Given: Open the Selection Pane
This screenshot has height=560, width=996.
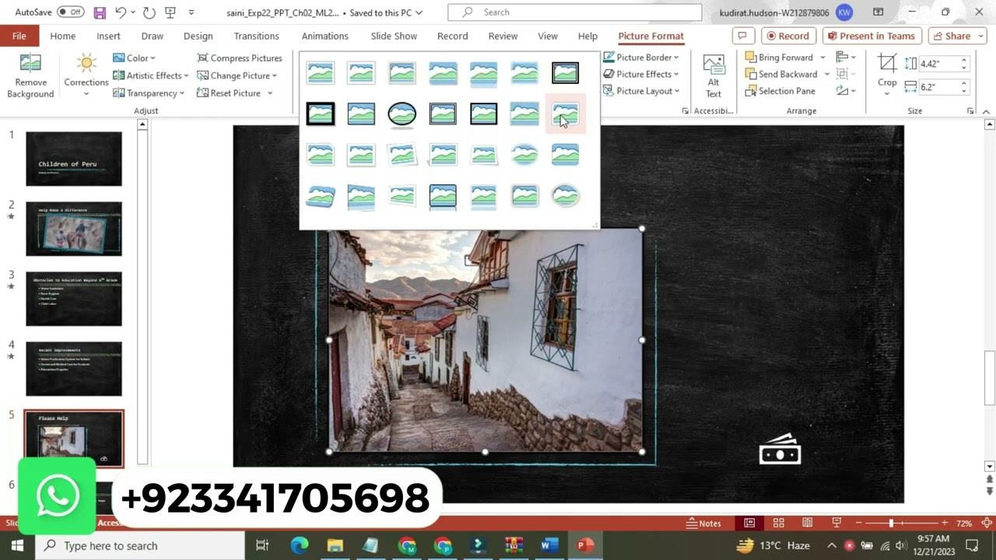Looking at the screenshot, I should tap(780, 91).
